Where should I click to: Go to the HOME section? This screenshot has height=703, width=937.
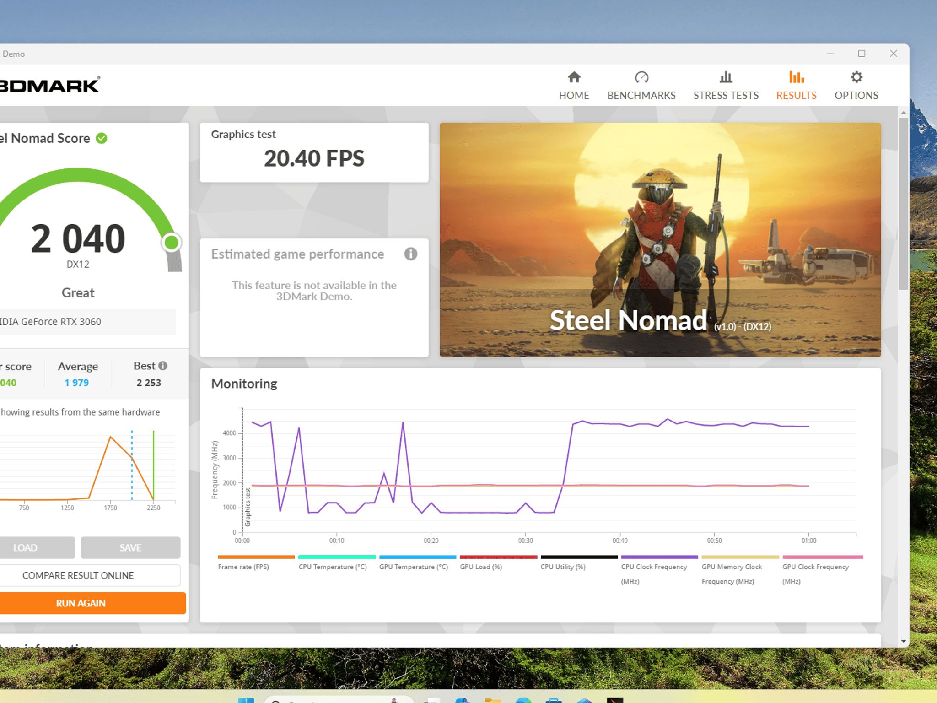574,86
